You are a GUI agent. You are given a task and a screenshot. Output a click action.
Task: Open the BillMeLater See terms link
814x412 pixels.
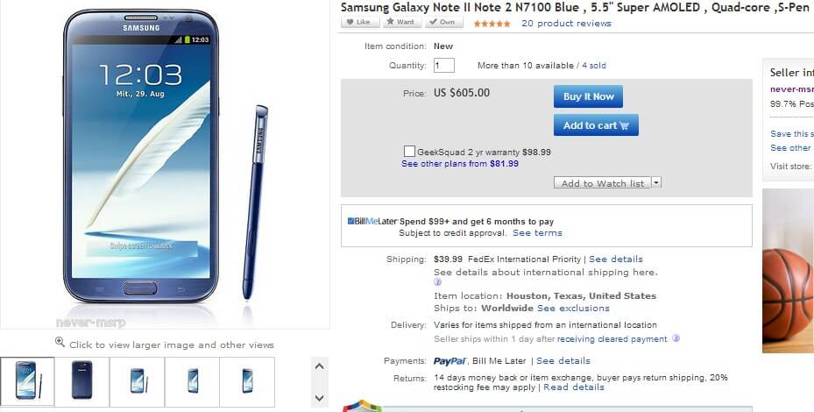click(x=537, y=233)
